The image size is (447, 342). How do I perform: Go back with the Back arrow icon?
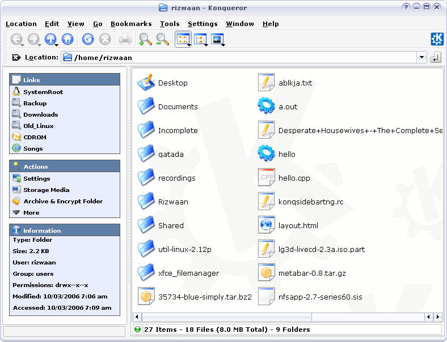[x=16, y=39]
